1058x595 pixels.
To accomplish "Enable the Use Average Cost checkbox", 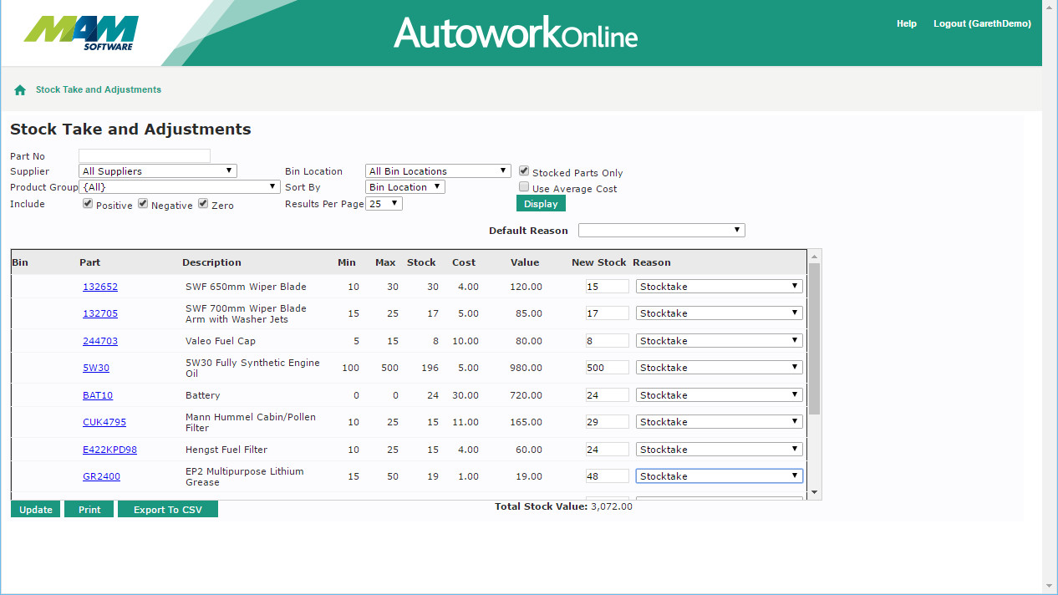I will click(x=524, y=188).
